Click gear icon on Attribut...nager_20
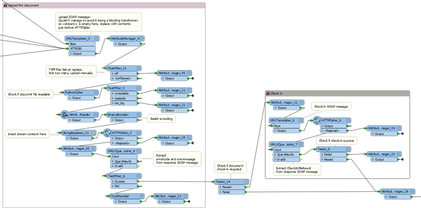Viewport: 421px width, 208px height. coord(189,138)
